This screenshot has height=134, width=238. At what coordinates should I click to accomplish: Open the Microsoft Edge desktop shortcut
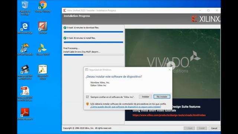[x=25, y=28]
